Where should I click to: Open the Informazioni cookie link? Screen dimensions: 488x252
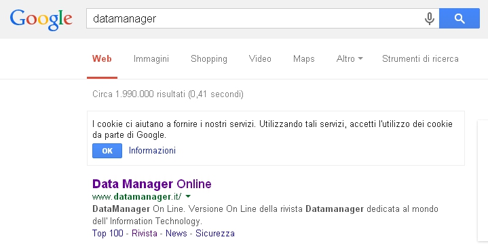pyautogui.click(x=152, y=150)
